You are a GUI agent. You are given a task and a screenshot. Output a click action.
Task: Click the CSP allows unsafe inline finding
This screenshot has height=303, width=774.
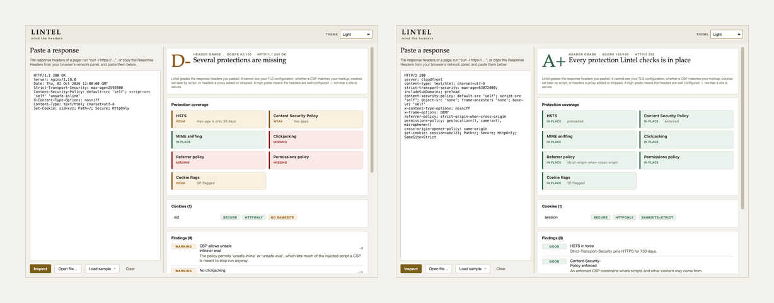coord(216,248)
